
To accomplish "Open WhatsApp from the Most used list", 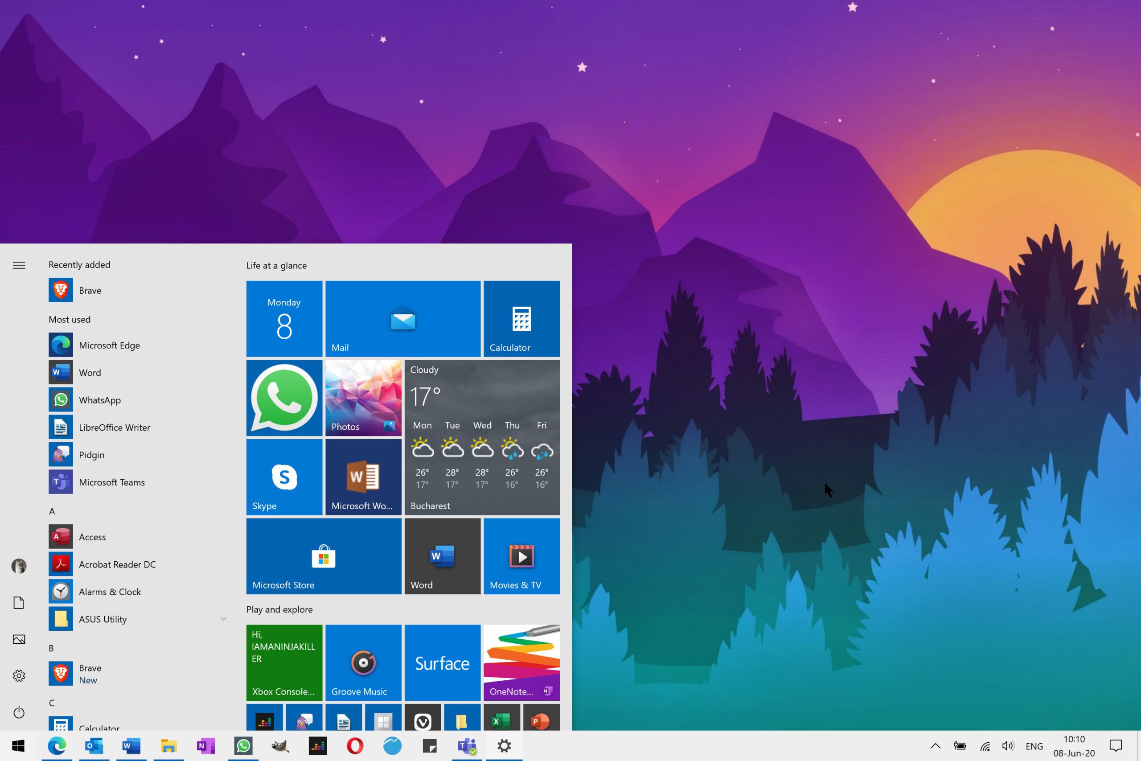I will click(x=138, y=400).
